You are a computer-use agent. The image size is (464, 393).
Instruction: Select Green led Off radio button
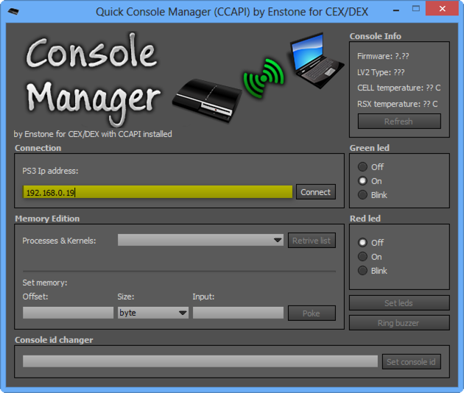pyautogui.click(x=362, y=167)
